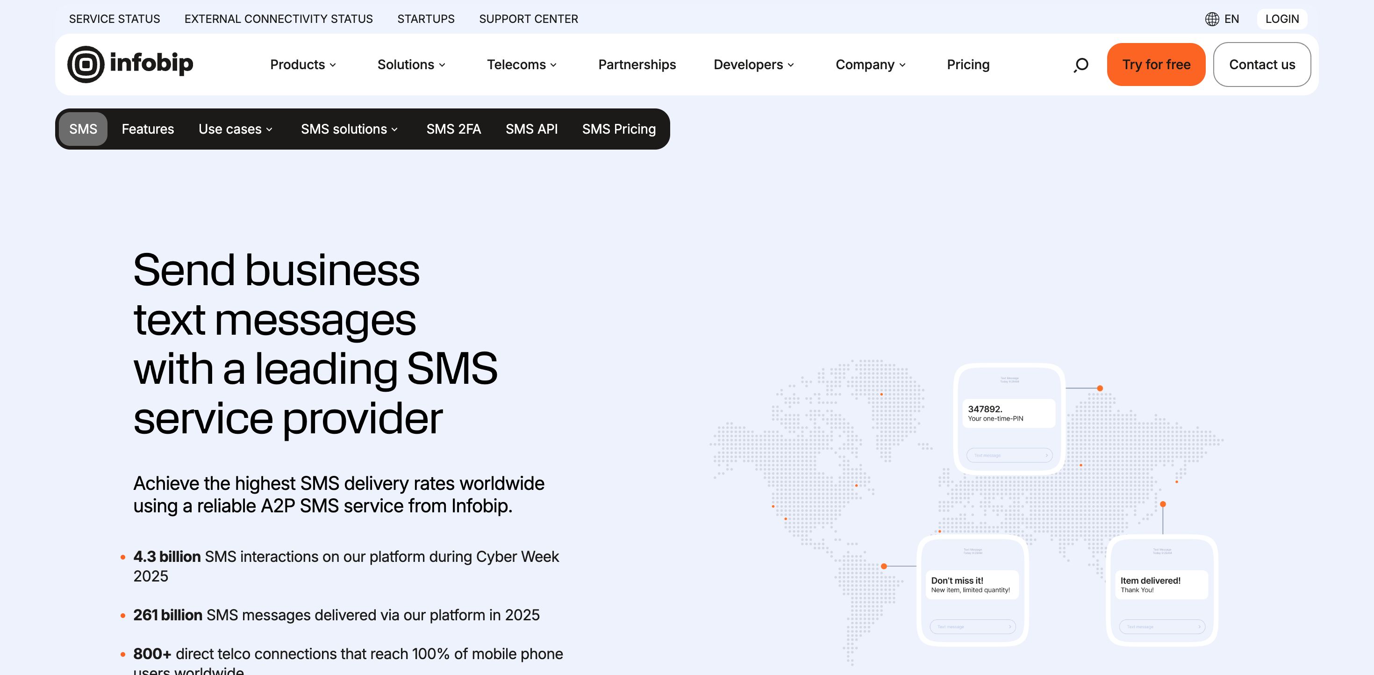Open the Support Center link
1374x675 pixels.
coord(529,19)
